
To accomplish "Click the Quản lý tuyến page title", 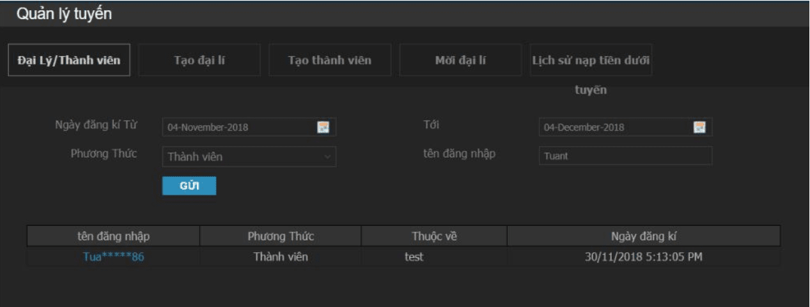I will click(64, 14).
